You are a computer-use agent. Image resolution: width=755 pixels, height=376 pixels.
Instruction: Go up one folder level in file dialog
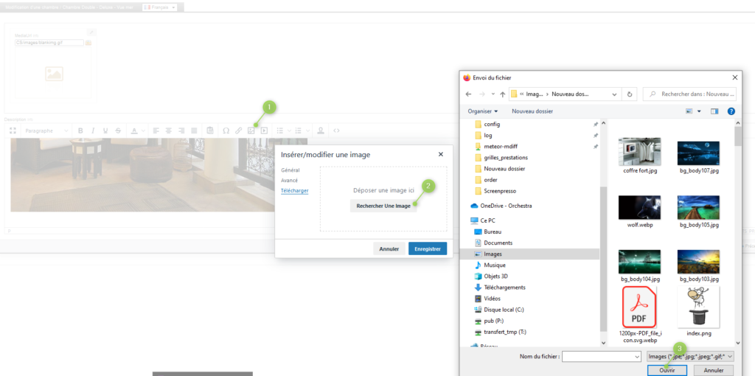tap(502, 94)
